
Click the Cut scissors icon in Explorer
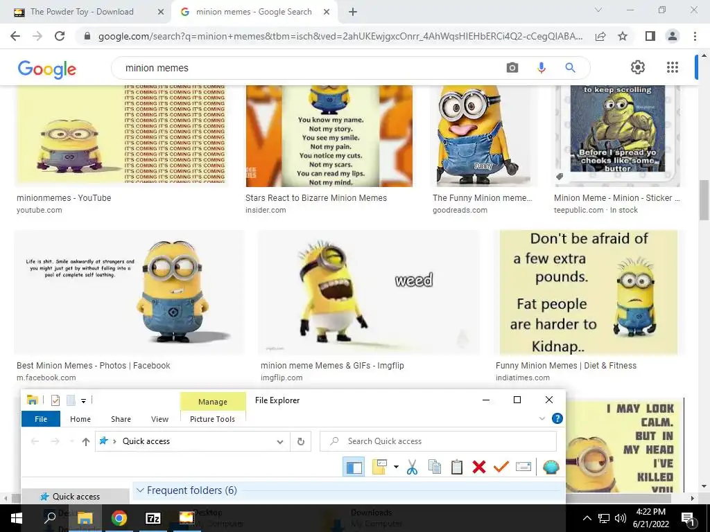pos(412,467)
